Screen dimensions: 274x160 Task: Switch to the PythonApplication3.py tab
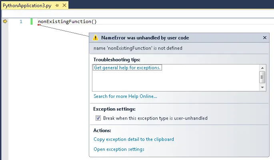coord(27,5)
